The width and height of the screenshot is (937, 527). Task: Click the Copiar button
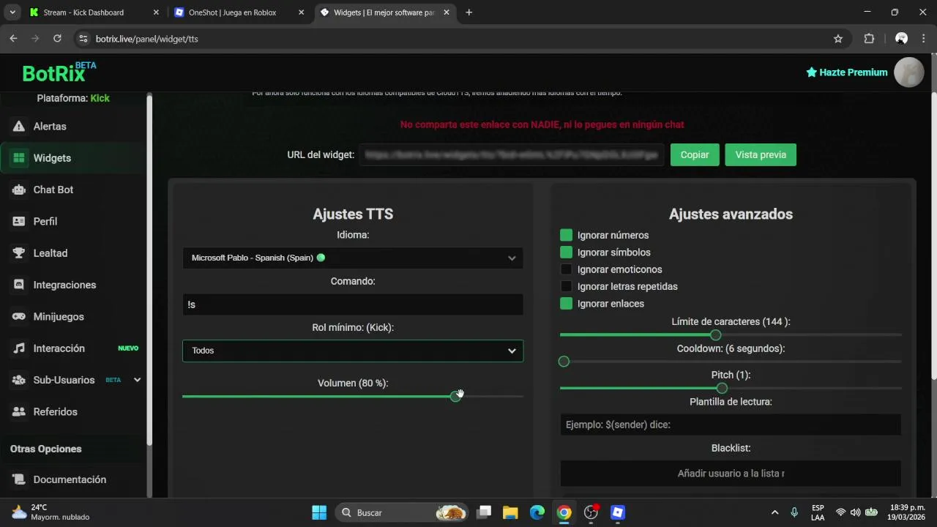coord(695,155)
